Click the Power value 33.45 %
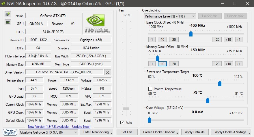This screenshot has height=137, width=254. tap(69, 80)
